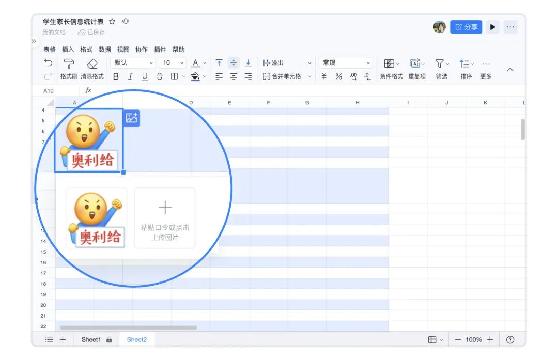The image size is (558, 360).
Task: Click the upload image plus box
Action: 165,218
